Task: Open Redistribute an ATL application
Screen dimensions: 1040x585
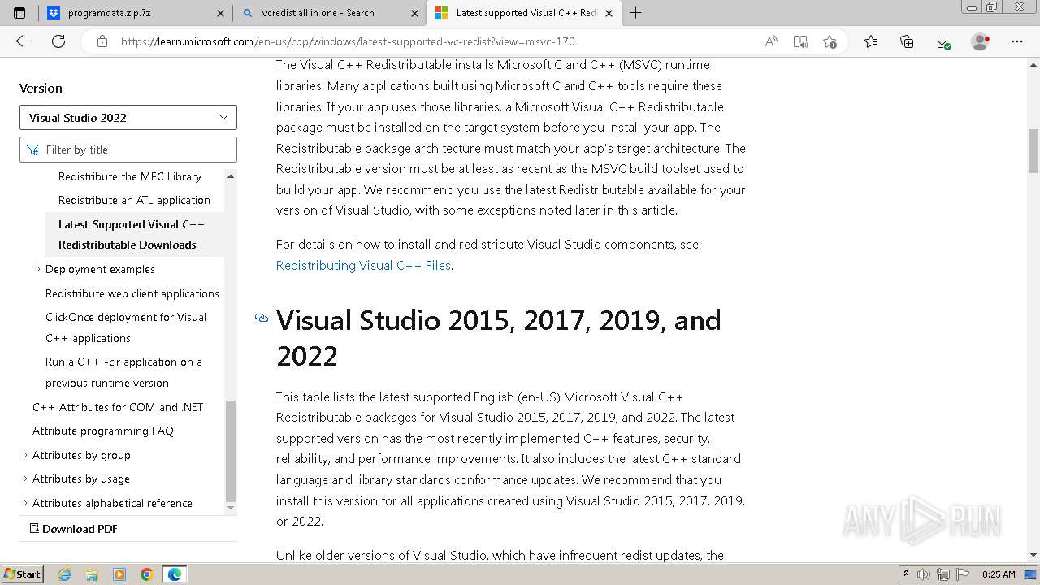Action: click(134, 200)
